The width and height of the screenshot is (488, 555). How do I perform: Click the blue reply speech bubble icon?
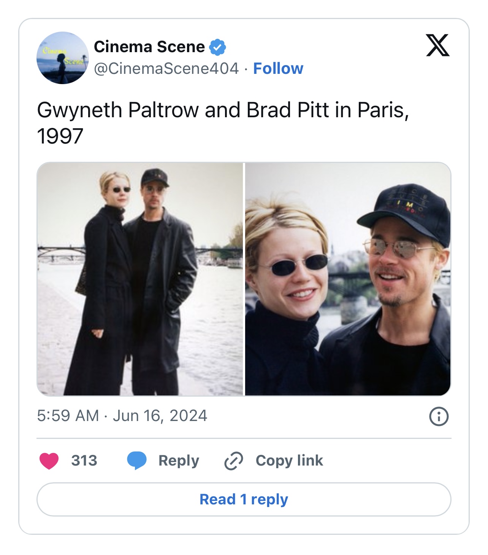136,461
